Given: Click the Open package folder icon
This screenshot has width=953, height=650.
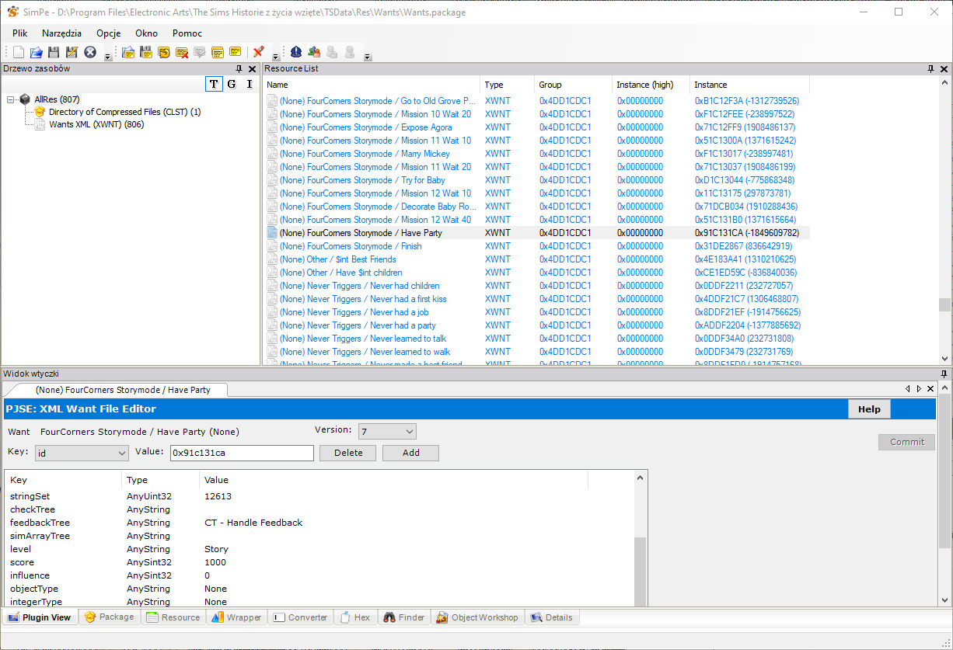Looking at the screenshot, I should (x=36, y=52).
